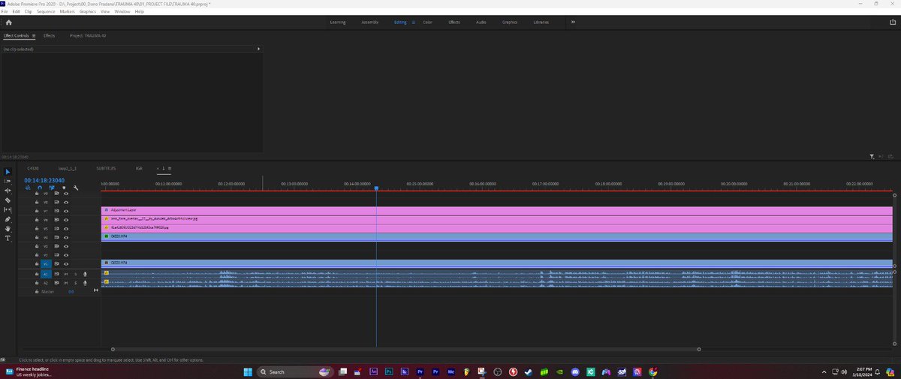The height and width of the screenshot is (379, 901).
Task: Select the Adjustment Layer clip
Action: pos(496,210)
